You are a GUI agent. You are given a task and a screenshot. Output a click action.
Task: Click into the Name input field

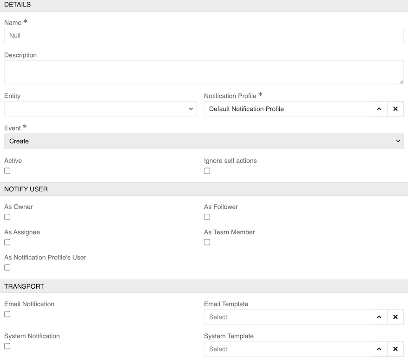pyautogui.click(x=204, y=36)
